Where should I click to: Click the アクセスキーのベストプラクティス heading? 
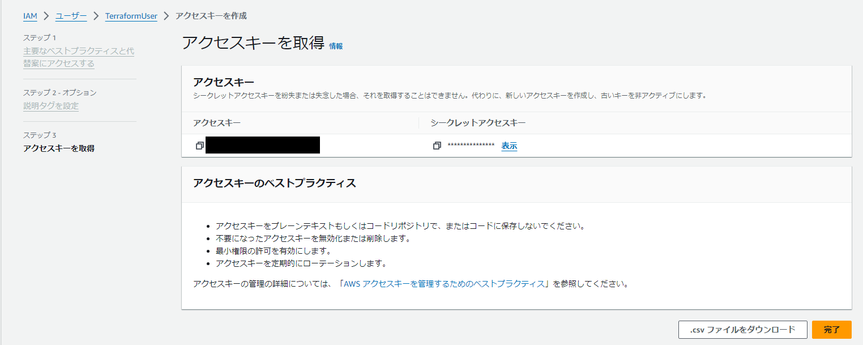(x=275, y=183)
